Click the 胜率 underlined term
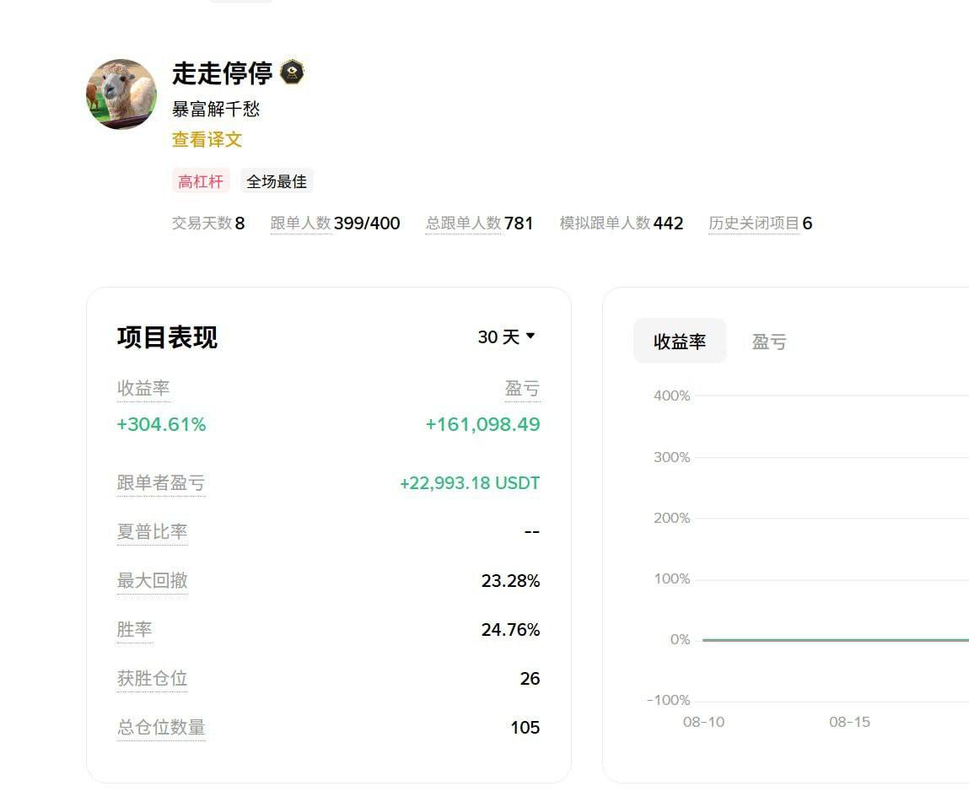This screenshot has width=969, height=791. 134,629
